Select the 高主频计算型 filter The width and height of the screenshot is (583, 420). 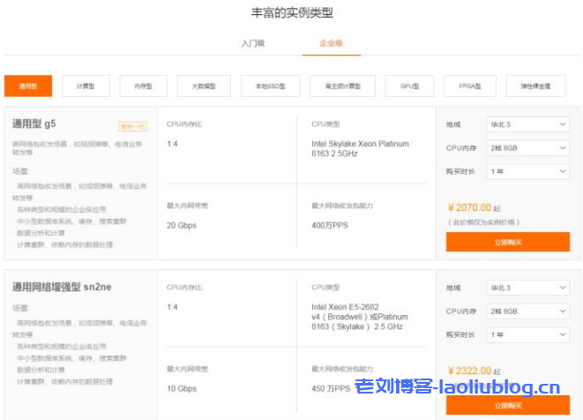[342, 86]
